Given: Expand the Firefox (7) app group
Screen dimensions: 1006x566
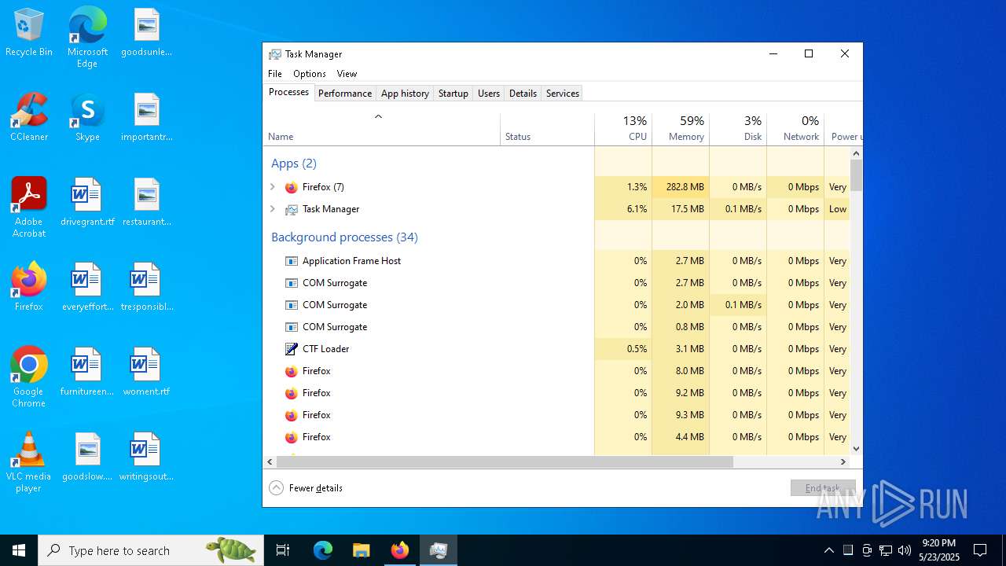Looking at the screenshot, I should [x=273, y=187].
